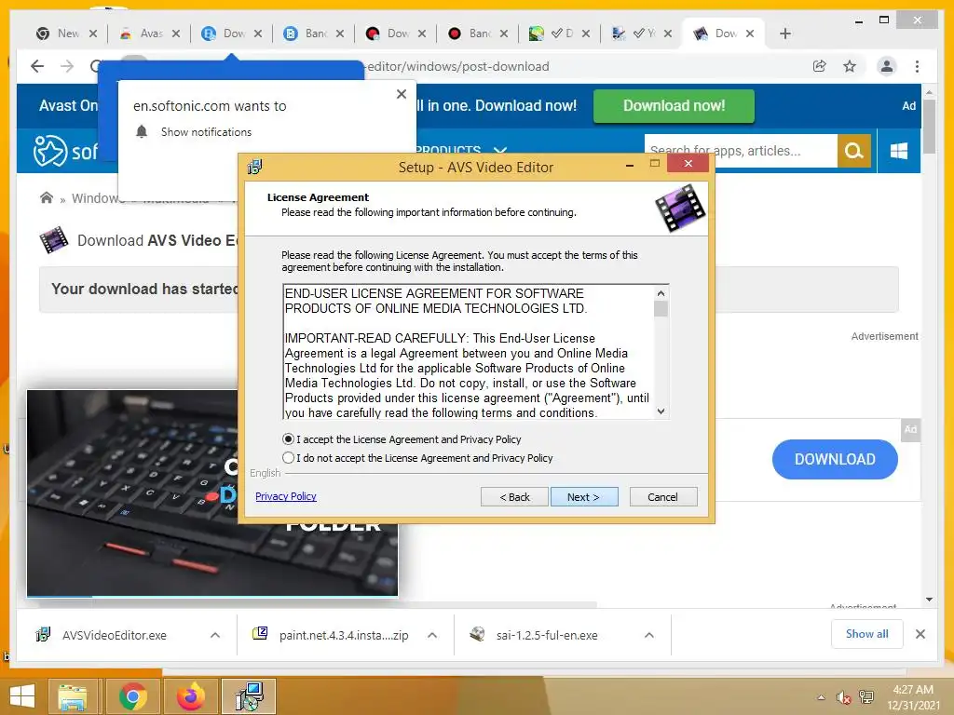Viewport: 954px width, 715px height.
Task: Click the Windows platform icon on Softonic
Action: (899, 150)
